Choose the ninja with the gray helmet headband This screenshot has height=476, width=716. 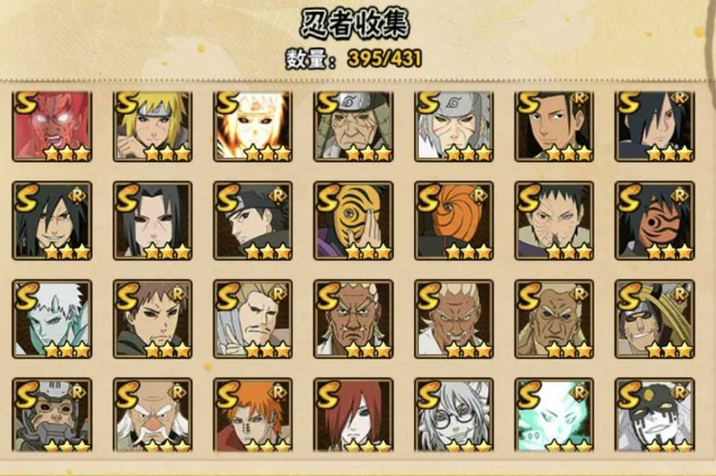454,127
